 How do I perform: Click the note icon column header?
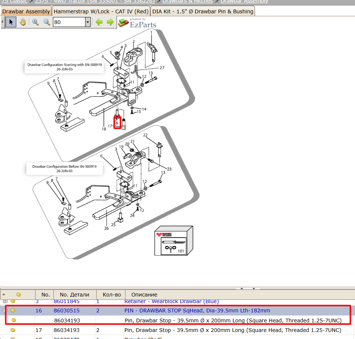coord(19,294)
